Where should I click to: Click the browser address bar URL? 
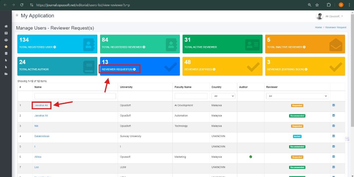[83, 5]
